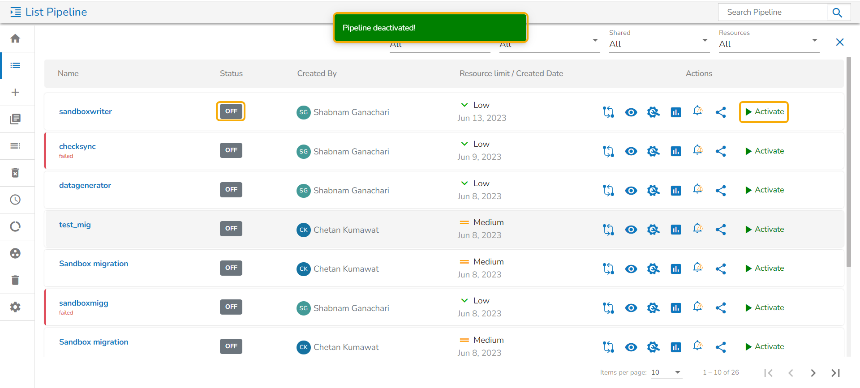Toggle the OFF status for checksync pipeline
860x388 pixels.
click(x=231, y=150)
